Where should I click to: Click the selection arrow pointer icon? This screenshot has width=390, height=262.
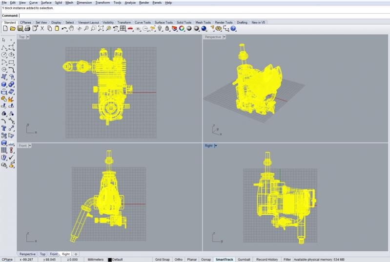tap(4, 40)
